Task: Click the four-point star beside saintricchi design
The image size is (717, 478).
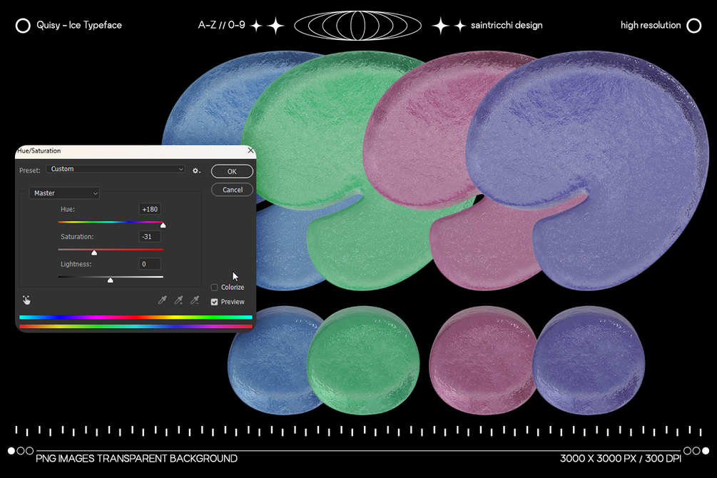Action: (x=460, y=26)
